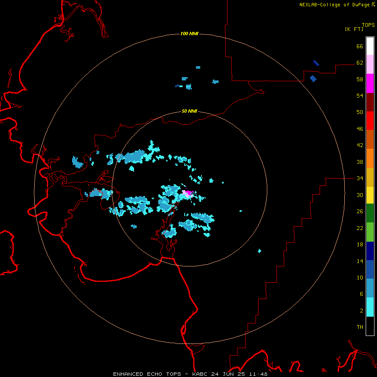377x377 pixels.
Task: Click the white swatch in the tops legend
Action: (x=370, y=46)
